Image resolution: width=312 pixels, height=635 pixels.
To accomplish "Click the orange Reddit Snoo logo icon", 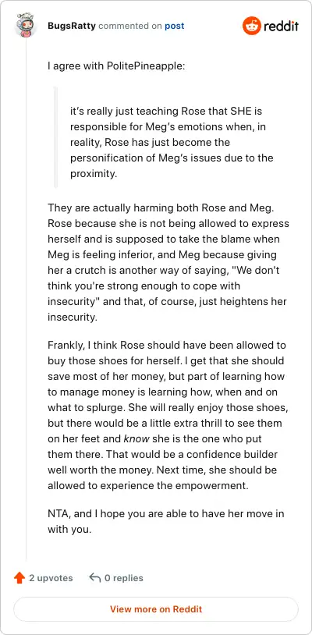I will (252, 27).
